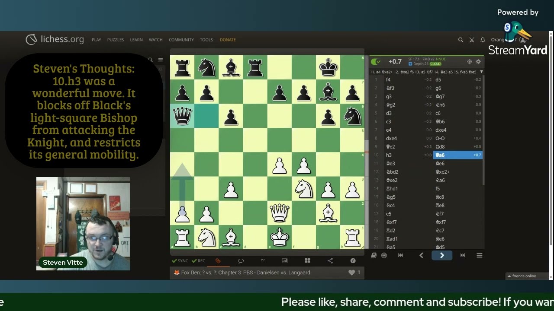Click the engine principal variation line

coord(423,72)
